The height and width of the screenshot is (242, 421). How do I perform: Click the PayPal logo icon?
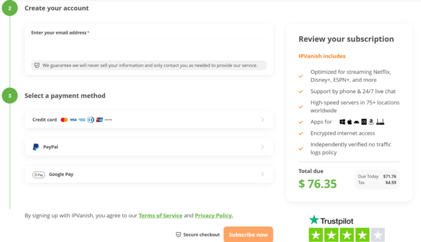pos(36,147)
